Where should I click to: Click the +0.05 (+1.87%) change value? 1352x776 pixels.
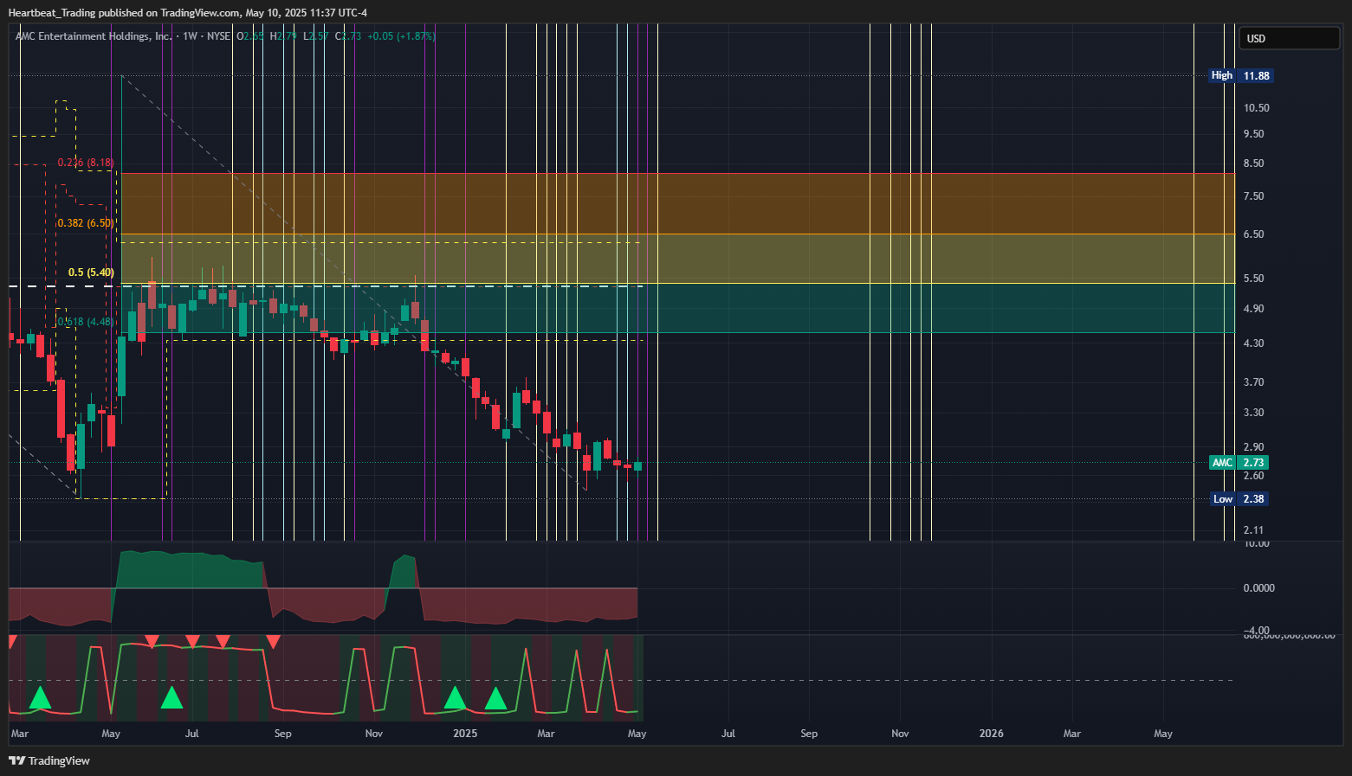[401, 36]
